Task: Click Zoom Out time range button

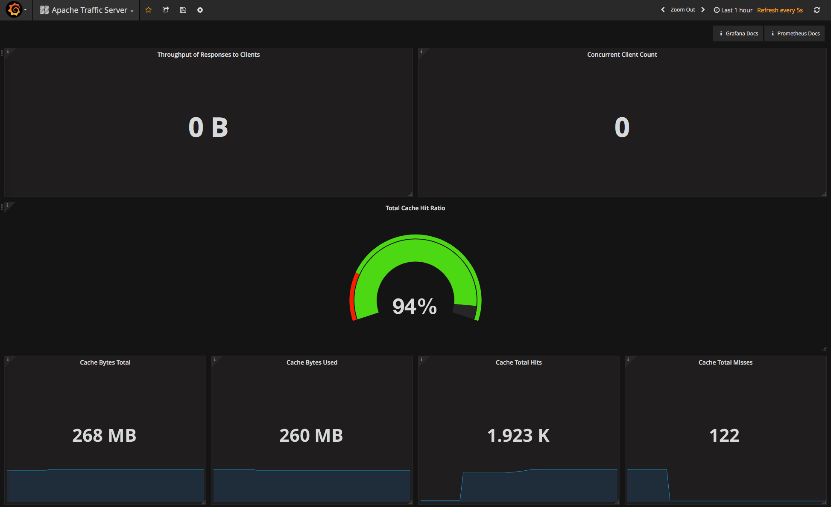Action: point(682,10)
